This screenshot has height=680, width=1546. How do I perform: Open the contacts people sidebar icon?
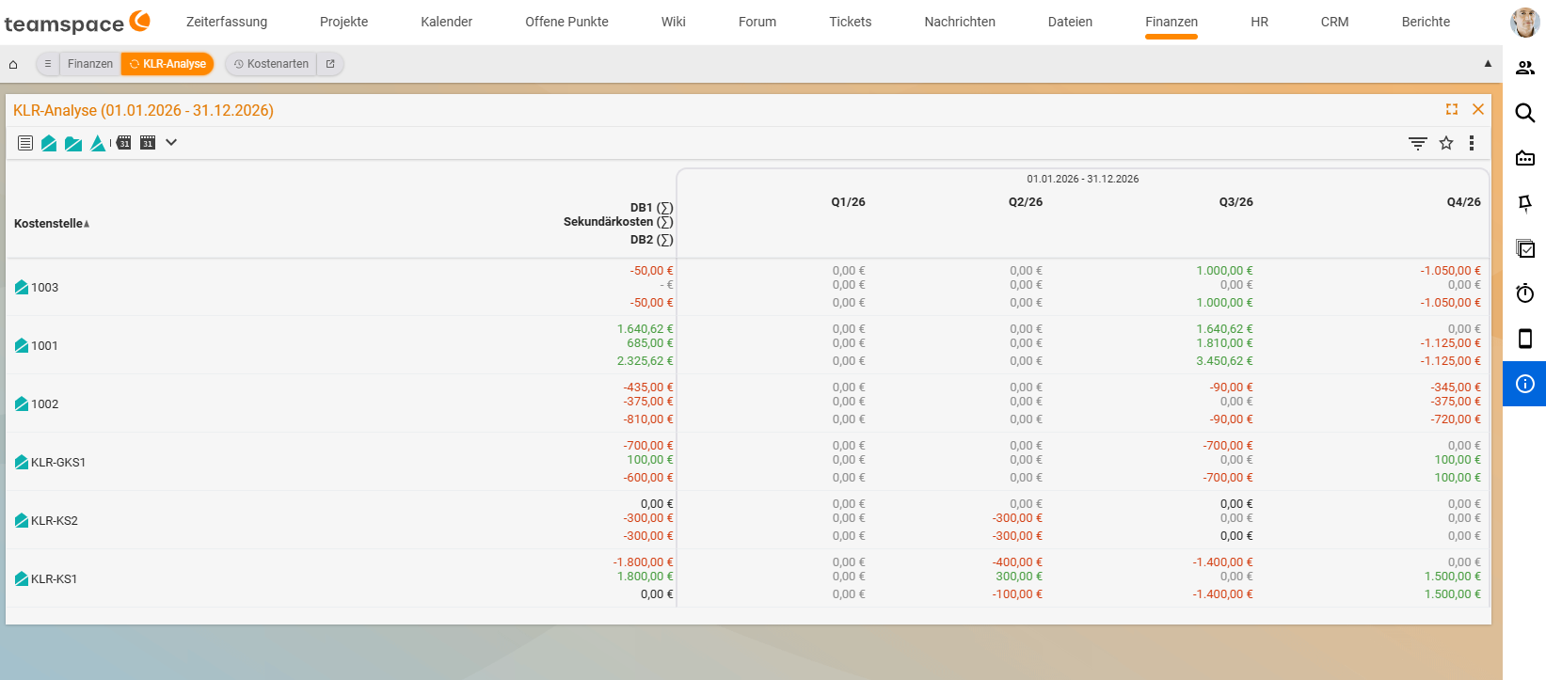(1525, 68)
